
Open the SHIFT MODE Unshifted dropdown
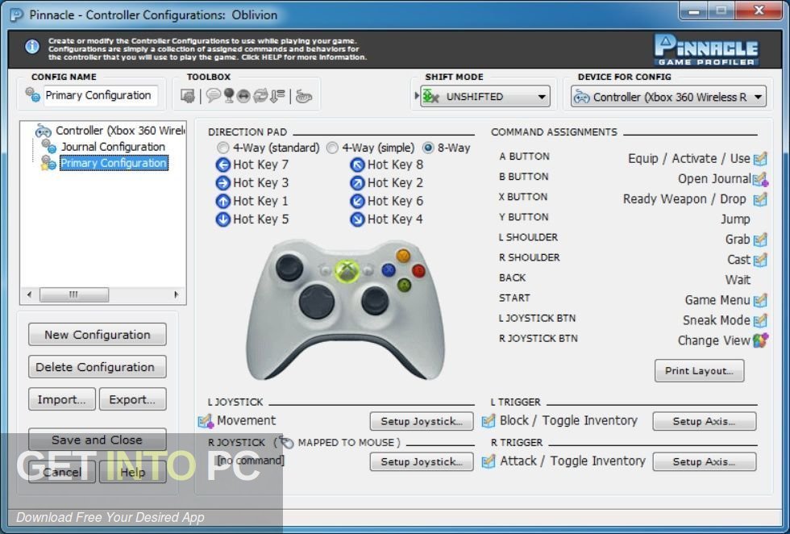[x=485, y=96]
